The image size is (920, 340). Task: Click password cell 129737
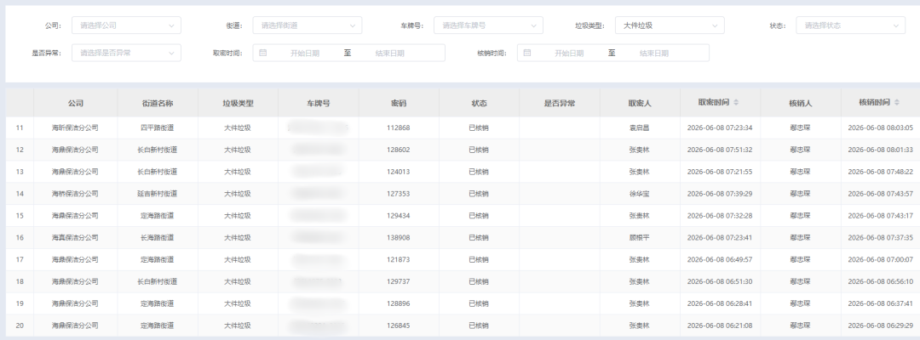click(399, 281)
